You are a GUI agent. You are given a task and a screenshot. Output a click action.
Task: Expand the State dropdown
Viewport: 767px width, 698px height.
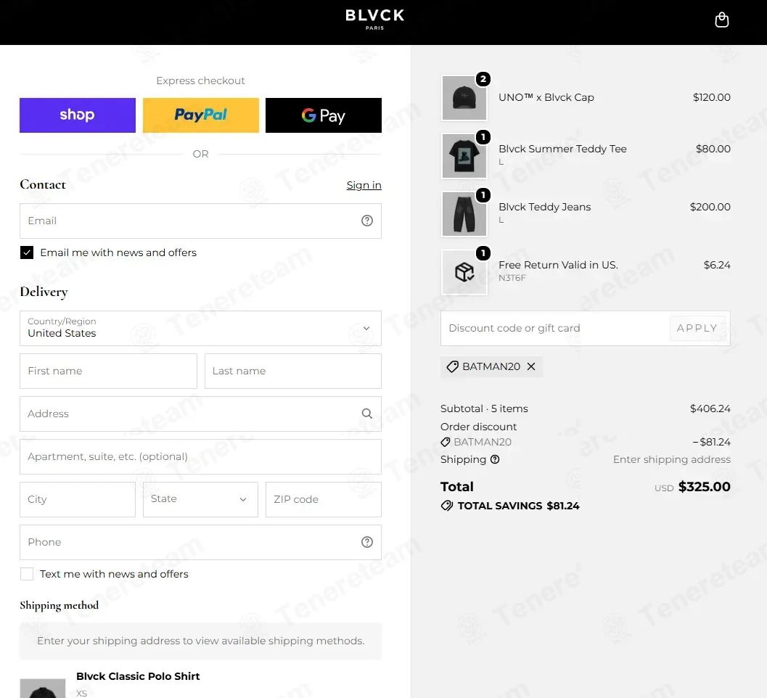pyautogui.click(x=200, y=499)
